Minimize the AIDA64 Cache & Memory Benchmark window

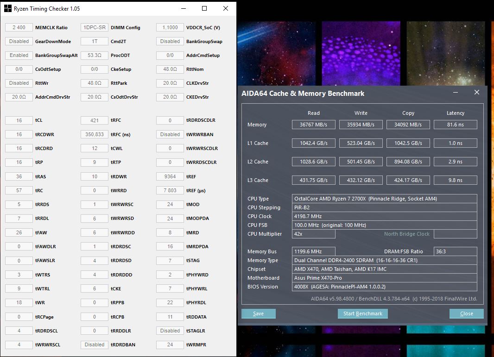[455, 92]
